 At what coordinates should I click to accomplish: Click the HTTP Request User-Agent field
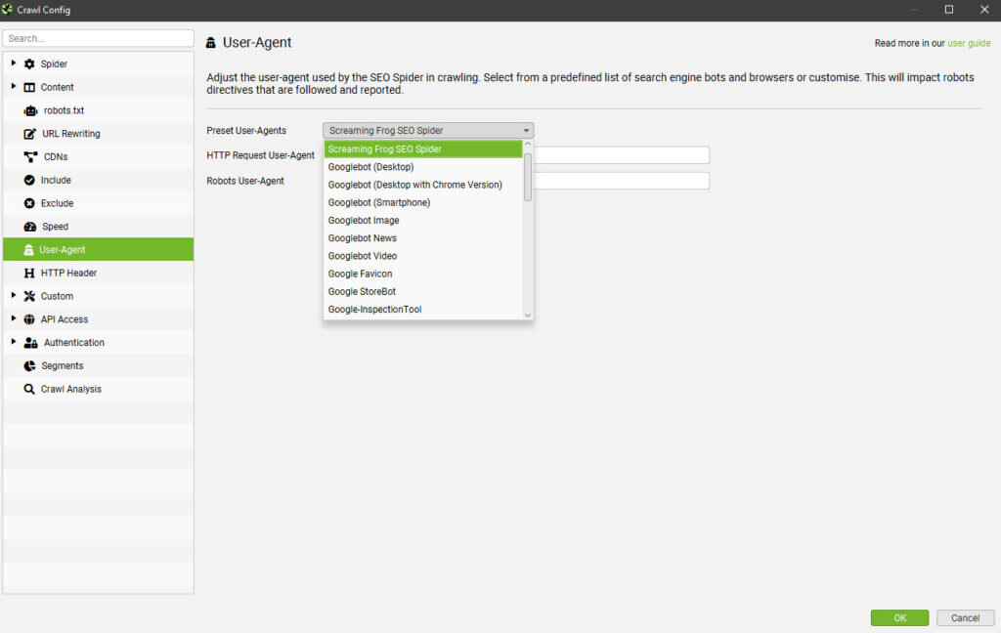click(621, 155)
